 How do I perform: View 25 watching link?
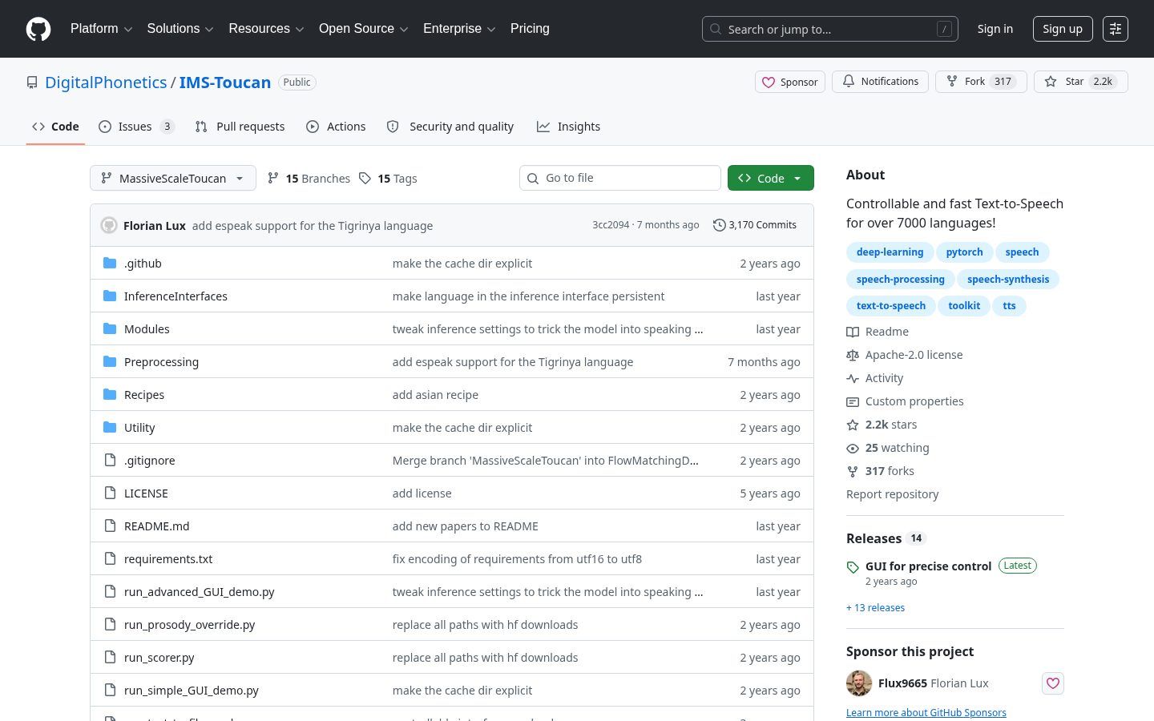pos(888,448)
